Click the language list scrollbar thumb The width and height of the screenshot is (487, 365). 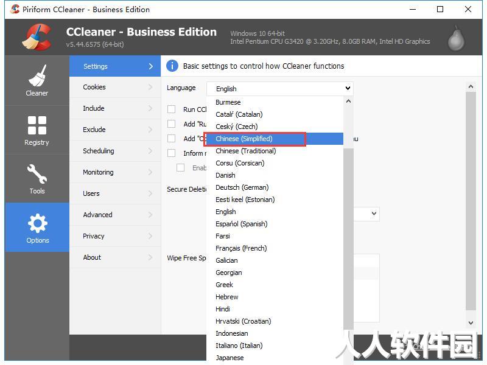coord(348,239)
